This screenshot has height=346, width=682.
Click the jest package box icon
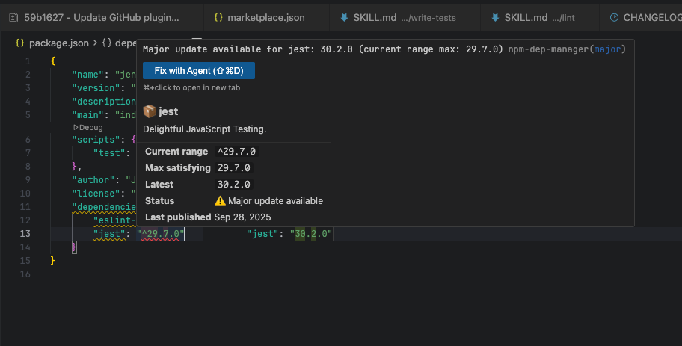click(150, 111)
